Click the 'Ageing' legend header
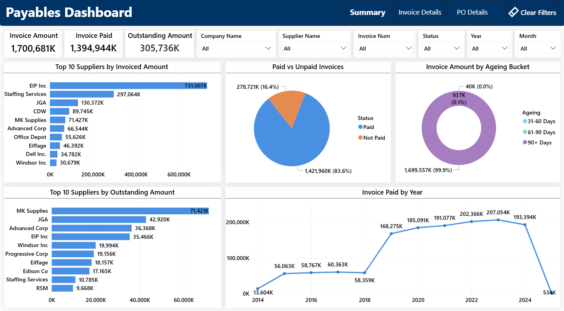The width and height of the screenshot is (564, 311). pos(531,112)
